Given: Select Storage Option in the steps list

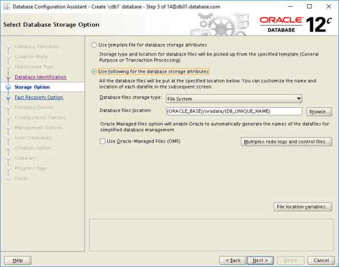Looking at the screenshot, I should [x=32, y=87].
